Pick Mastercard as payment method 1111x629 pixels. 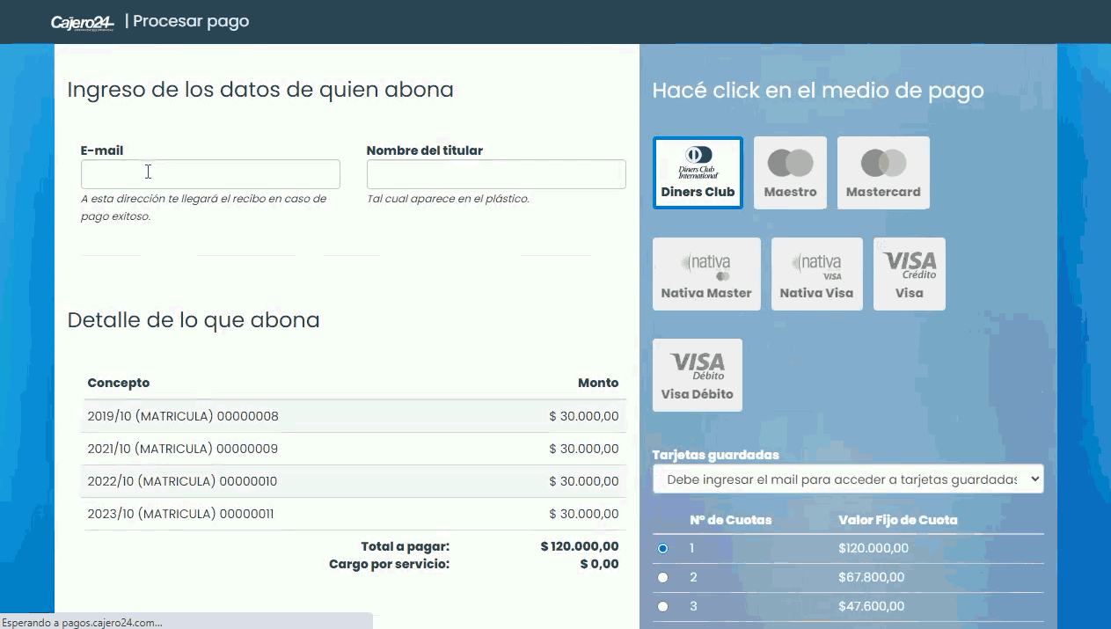pos(883,172)
